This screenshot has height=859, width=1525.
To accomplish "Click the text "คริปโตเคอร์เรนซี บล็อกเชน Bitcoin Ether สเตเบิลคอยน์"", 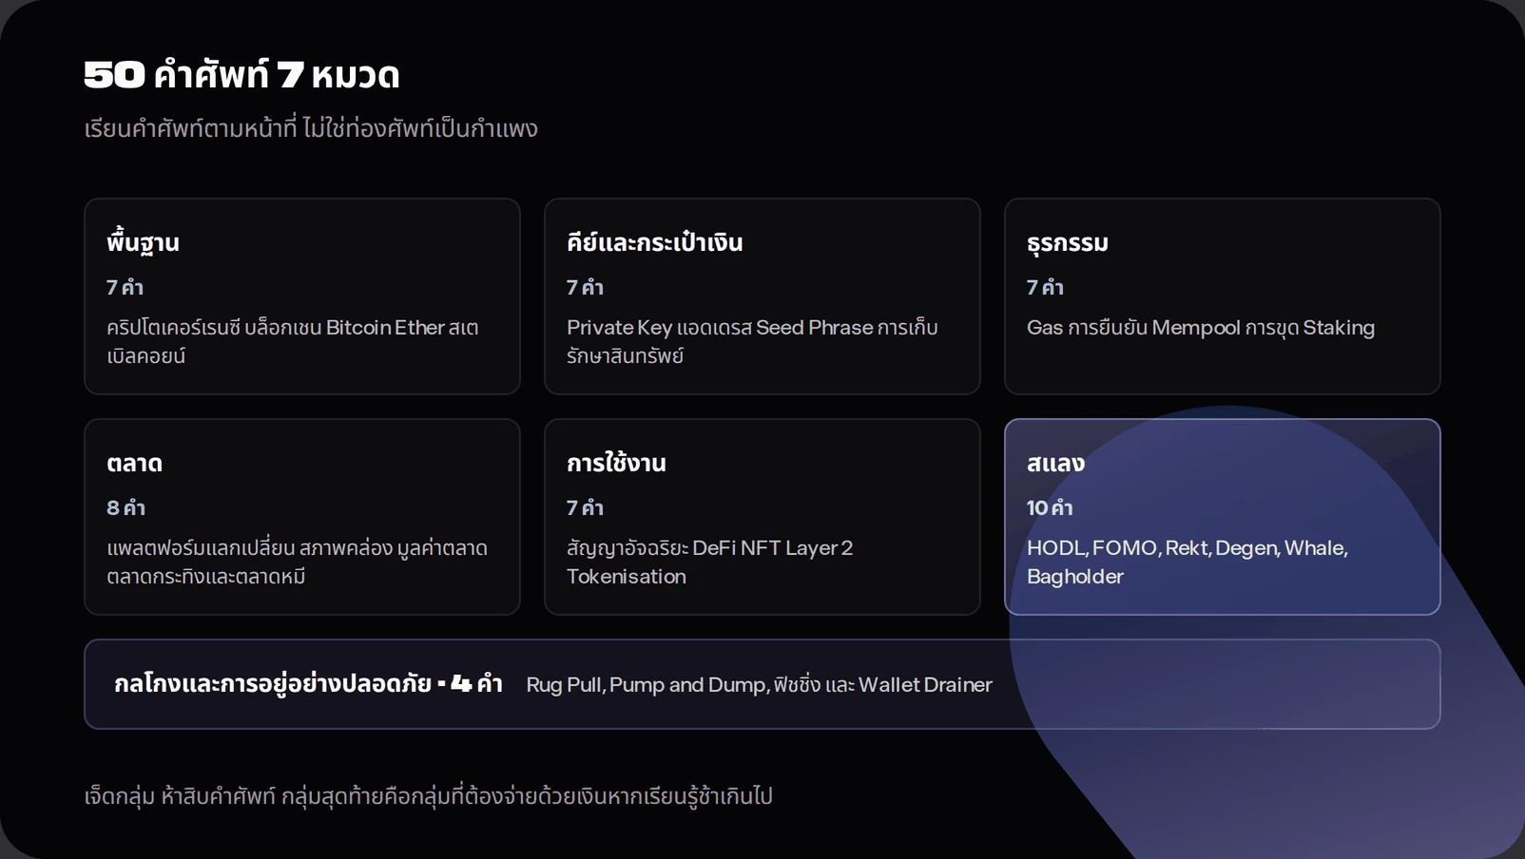I will click(x=293, y=341).
